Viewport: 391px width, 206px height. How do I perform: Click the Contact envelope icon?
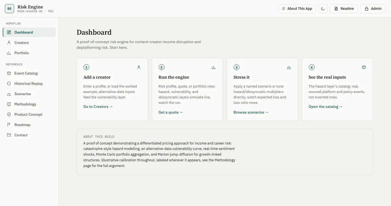[9, 135]
